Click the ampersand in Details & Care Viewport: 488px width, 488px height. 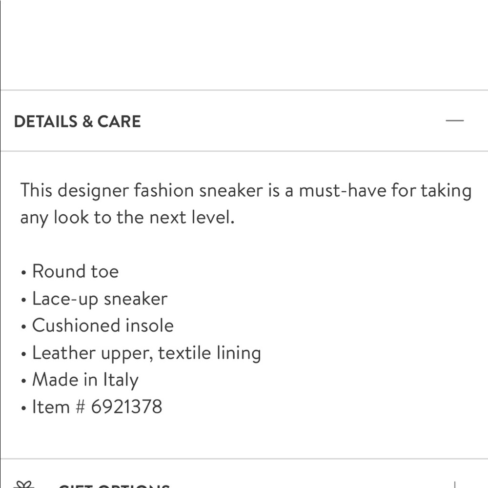point(87,122)
